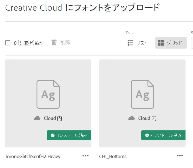193x168 pixels.
Task: Click the CHI_Bottoms font name
Action: click(113, 157)
